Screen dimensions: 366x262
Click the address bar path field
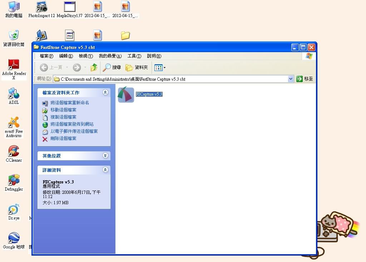click(x=172, y=79)
